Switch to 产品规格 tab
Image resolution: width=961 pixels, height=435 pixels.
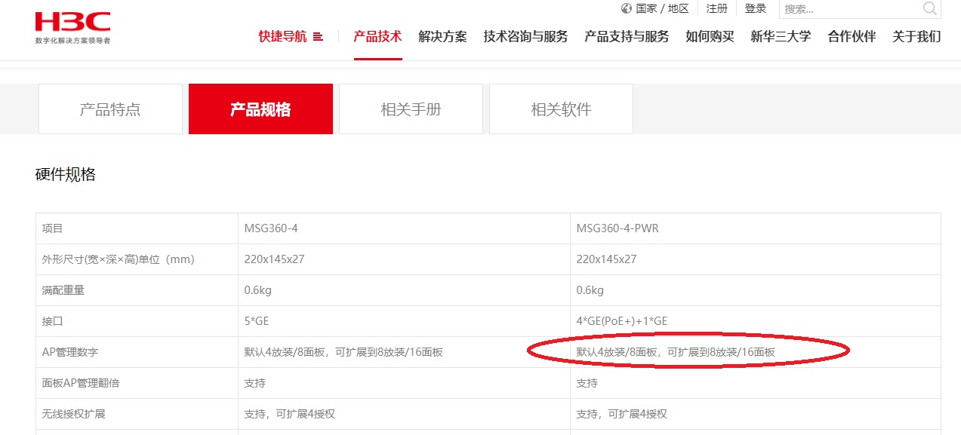coord(260,109)
